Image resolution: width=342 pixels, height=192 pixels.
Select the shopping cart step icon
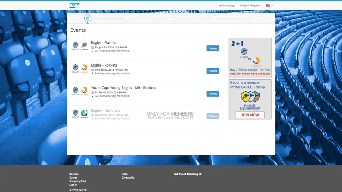[171, 18]
